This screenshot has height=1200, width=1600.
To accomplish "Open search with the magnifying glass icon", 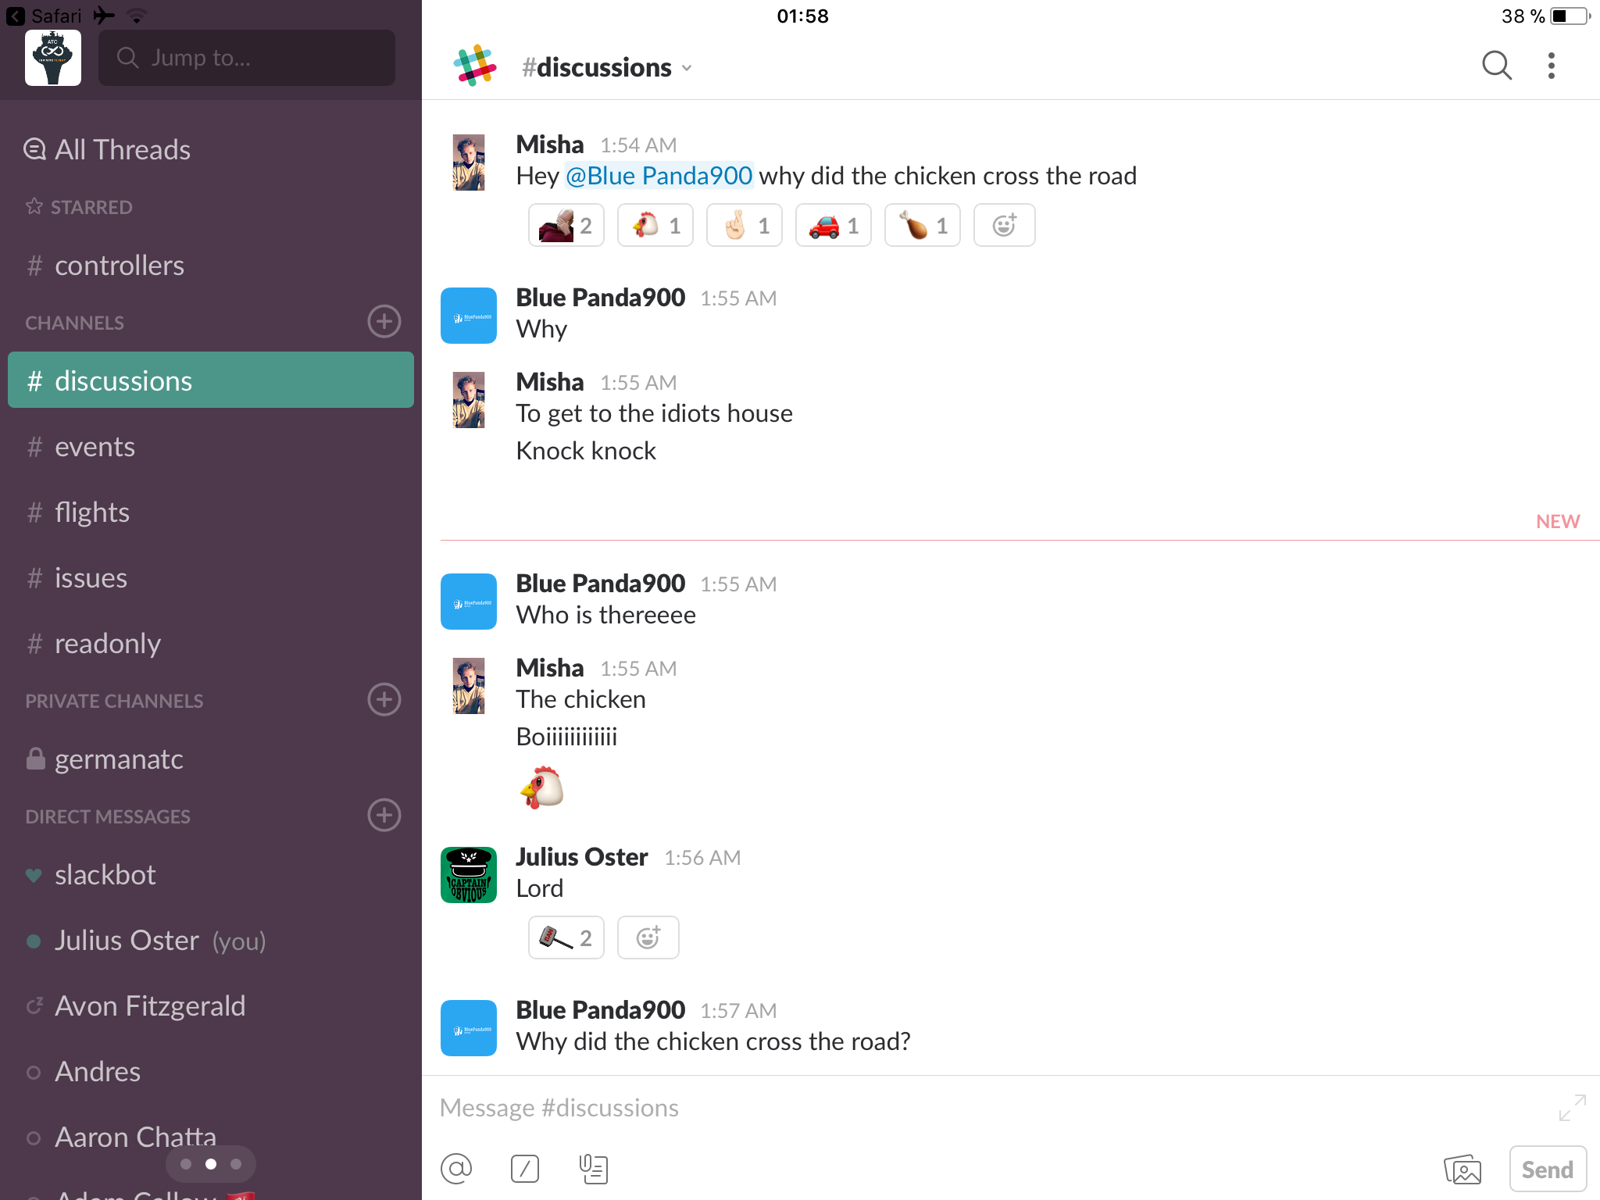I will [1497, 66].
